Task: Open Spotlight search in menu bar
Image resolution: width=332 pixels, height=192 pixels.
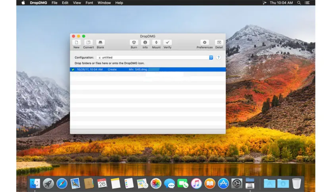Action: coord(299,3)
